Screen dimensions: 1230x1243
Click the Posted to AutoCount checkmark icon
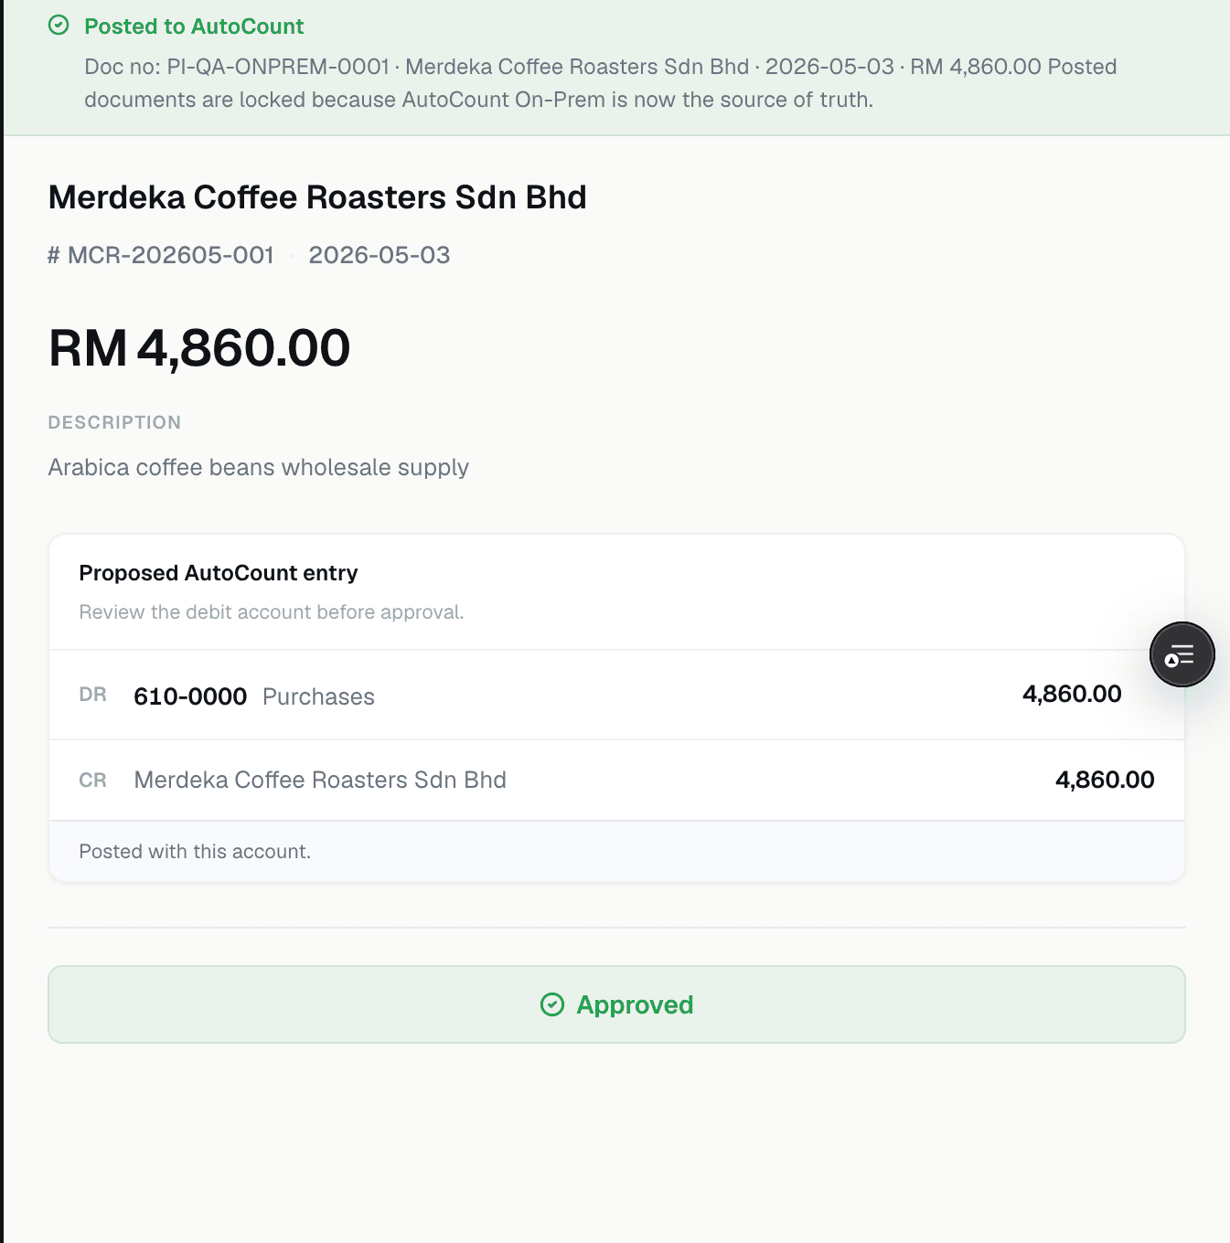click(x=59, y=26)
